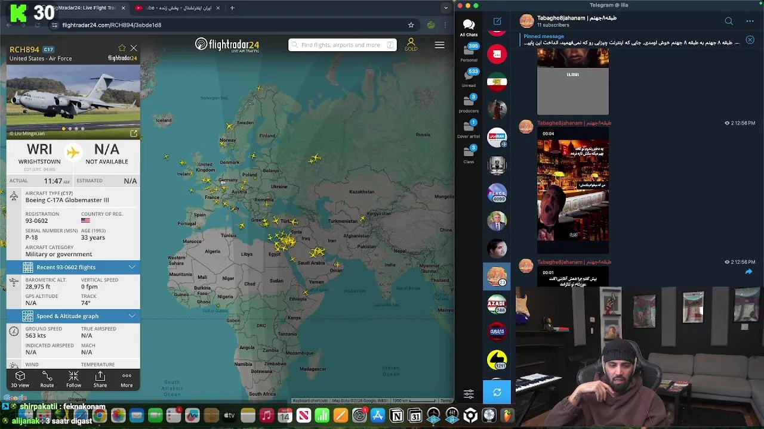Open the Cover artist folder in Telegram

(x=469, y=129)
